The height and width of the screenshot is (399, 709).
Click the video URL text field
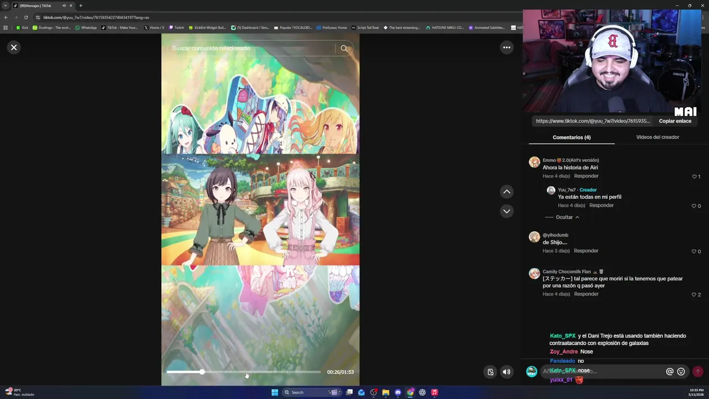pyautogui.click(x=592, y=121)
